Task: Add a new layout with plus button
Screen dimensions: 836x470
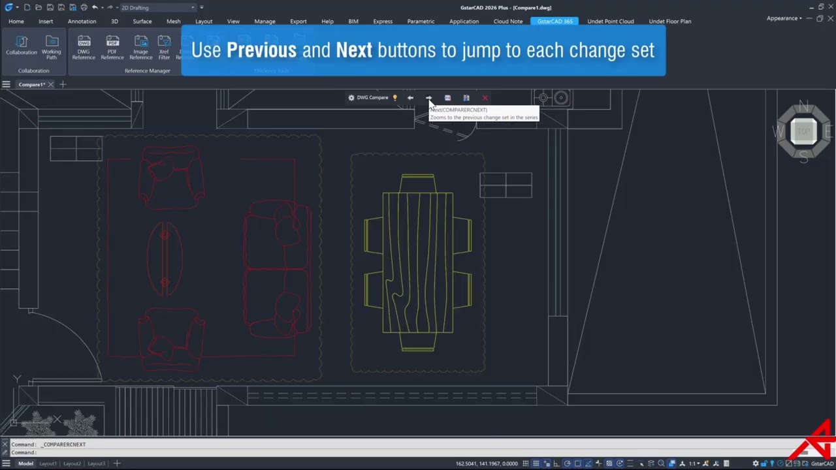Action: (x=117, y=463)
